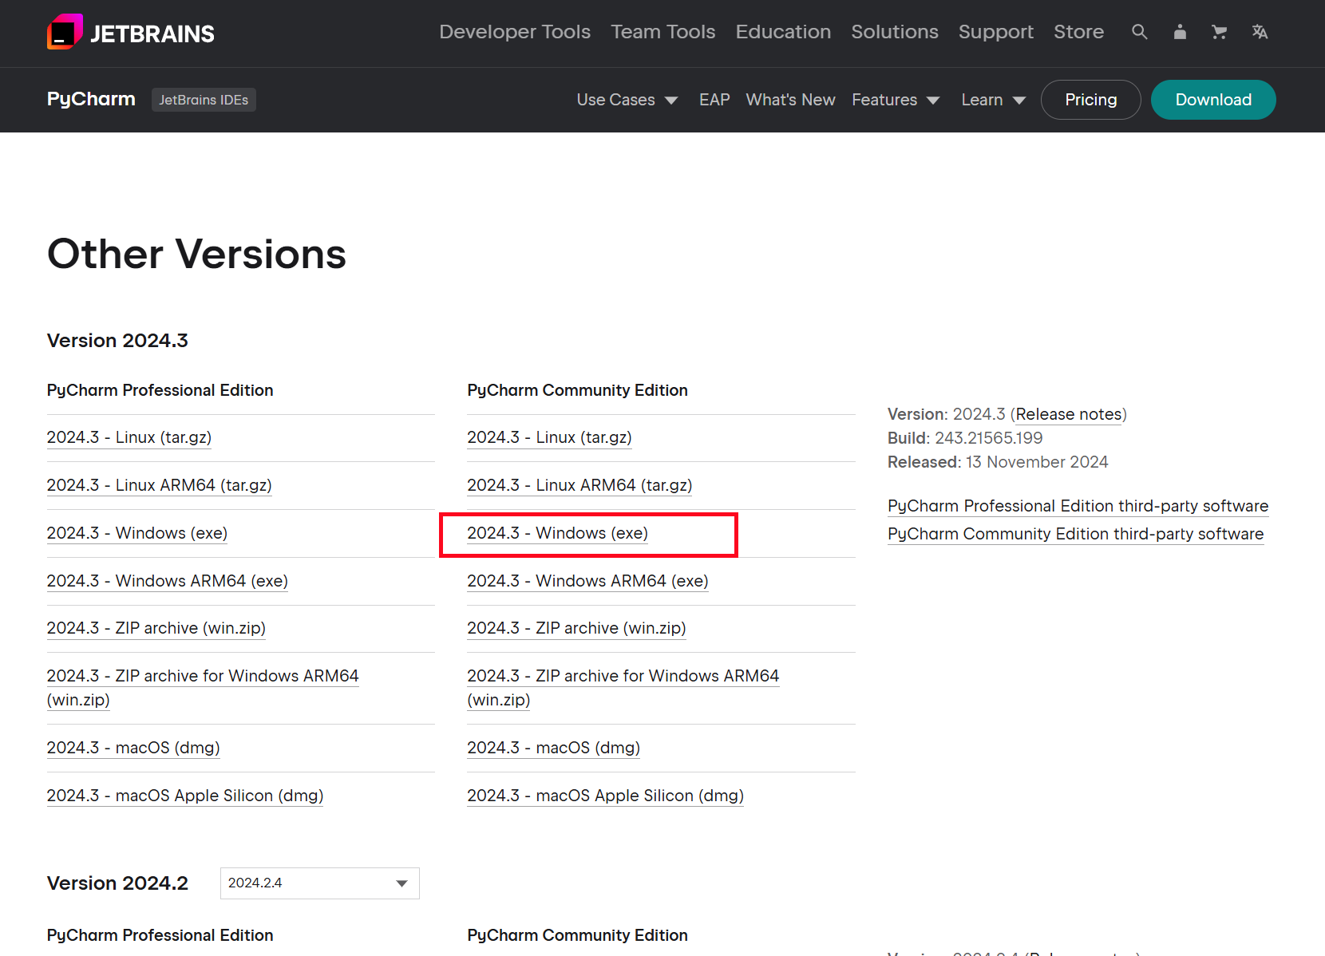Screen dimensions: 1325x956
Task: Click the Pricing button
Action: (x=1091, y=100)
